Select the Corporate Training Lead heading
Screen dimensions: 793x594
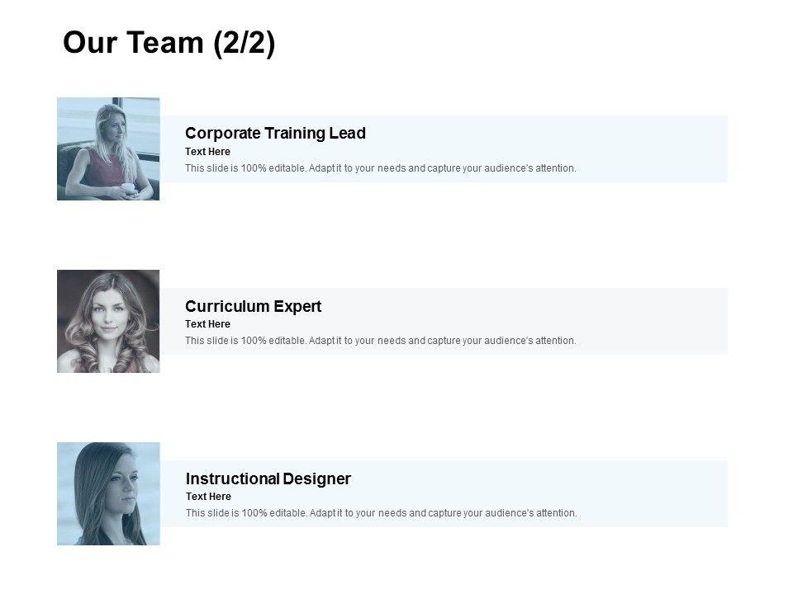(275, 133)
